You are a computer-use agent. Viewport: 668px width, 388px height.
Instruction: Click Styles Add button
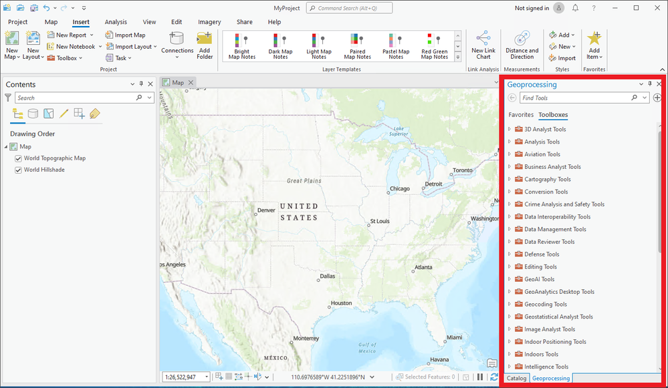(562, 35)
